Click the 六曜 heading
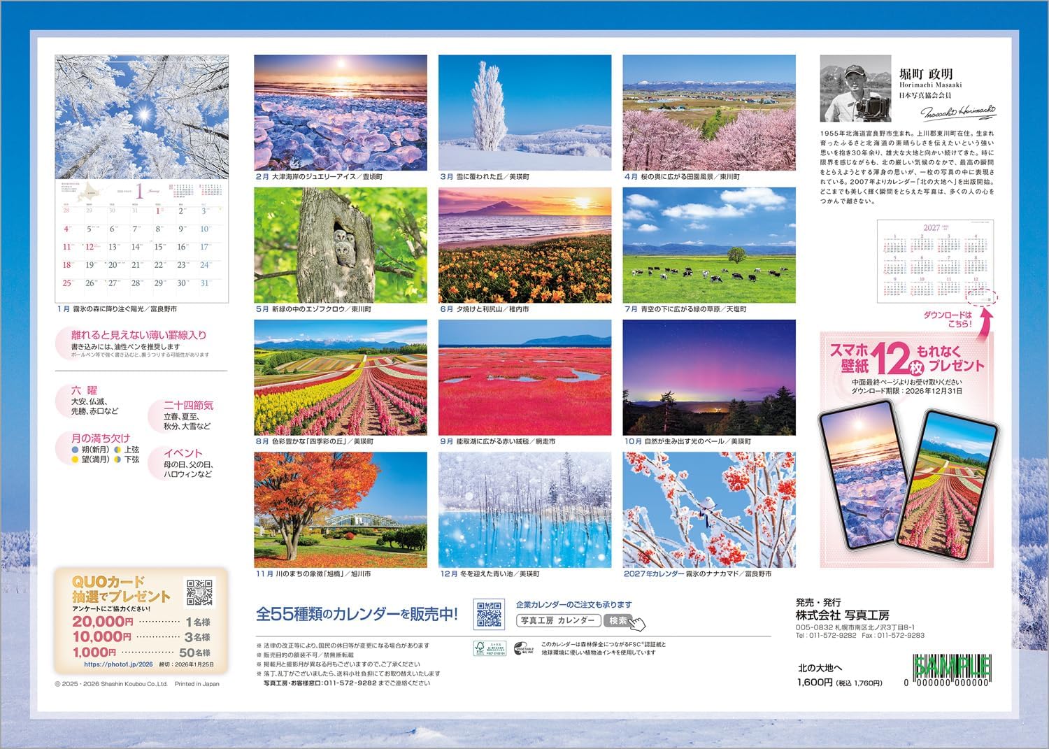The width and height of the screenshot is (1049, 749). click(x=84, y=391)
